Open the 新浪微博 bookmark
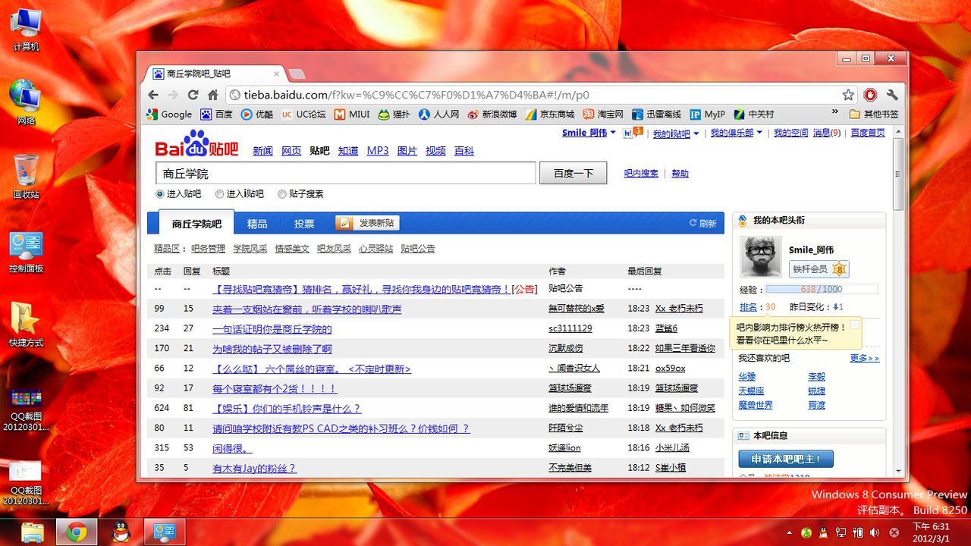The height and width of the screenshot is (546, 971). [492, 115]
